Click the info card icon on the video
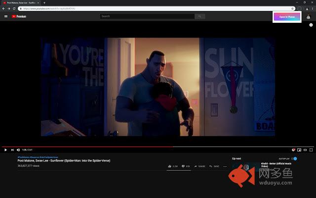 pos(311,25)
